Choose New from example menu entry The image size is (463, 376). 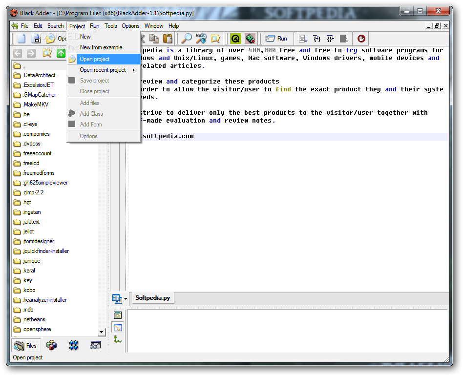click(x=104, y=47)
